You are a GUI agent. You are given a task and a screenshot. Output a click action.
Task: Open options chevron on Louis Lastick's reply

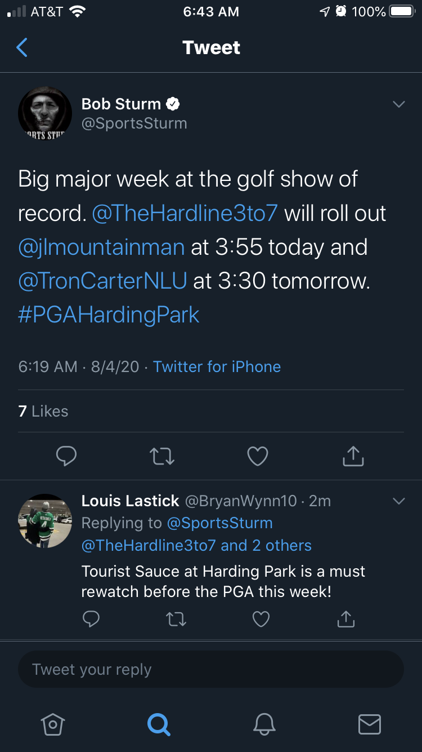(x=399, y=501)
